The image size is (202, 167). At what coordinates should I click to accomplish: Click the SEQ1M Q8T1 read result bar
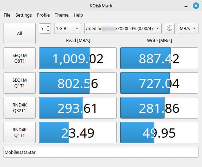click(78, 58)
